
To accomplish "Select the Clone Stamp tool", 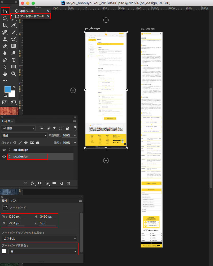I will pyautogui.click(x=5, y=39).
